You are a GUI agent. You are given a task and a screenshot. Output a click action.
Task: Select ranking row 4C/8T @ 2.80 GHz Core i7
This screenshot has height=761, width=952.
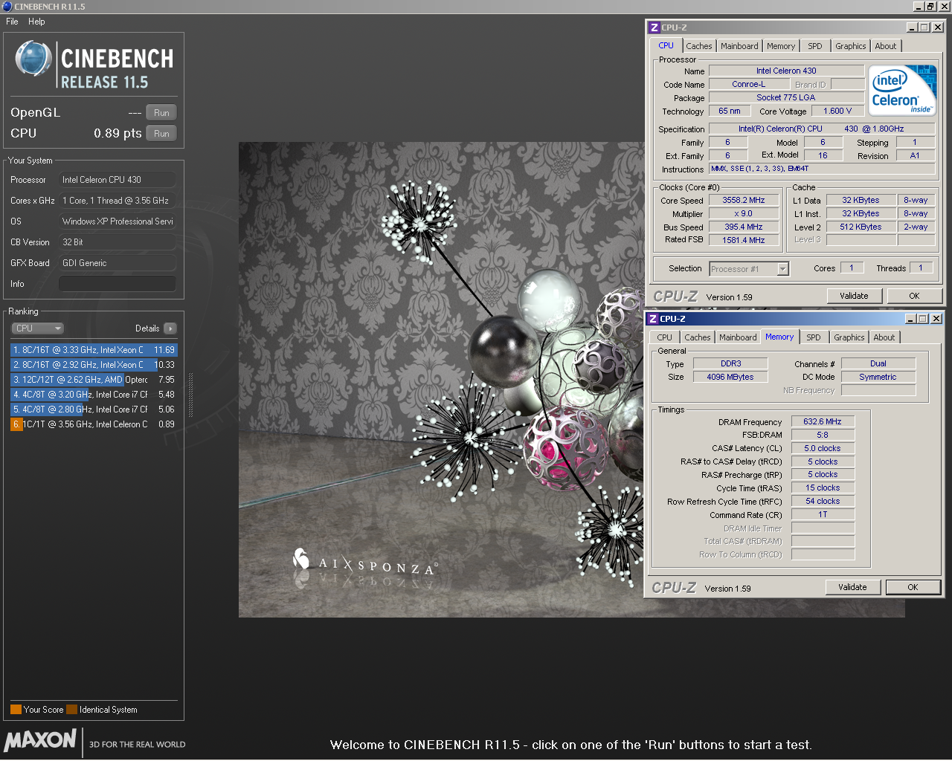tap(94, 409)
